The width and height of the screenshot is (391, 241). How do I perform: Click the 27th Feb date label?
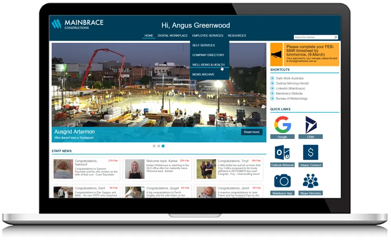coord(113,161)
